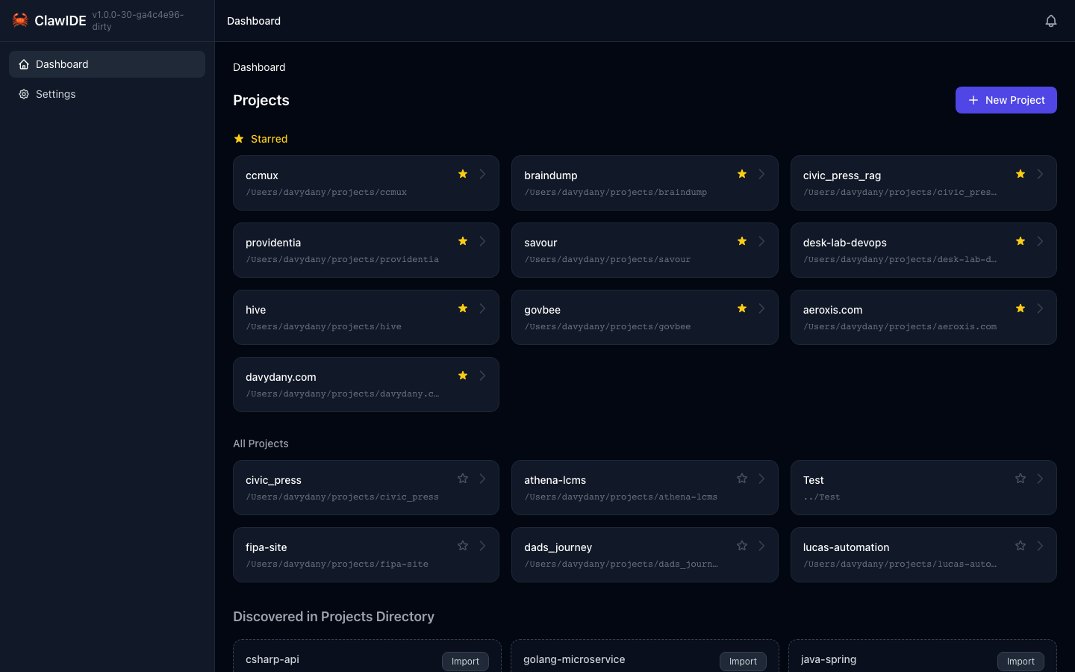Open the notifications bell
The width and height of the screenshot is (1075, 672).
(x=1050, y=21)
